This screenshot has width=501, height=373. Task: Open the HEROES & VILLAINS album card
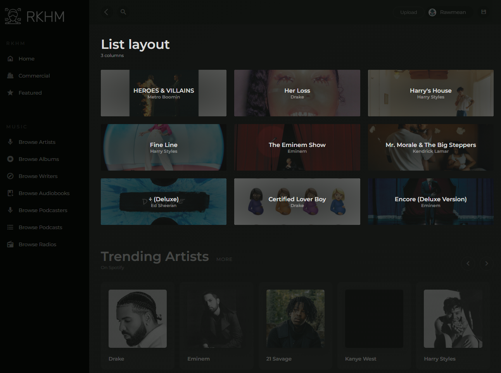pyautogui.click(x=164, y=93)
